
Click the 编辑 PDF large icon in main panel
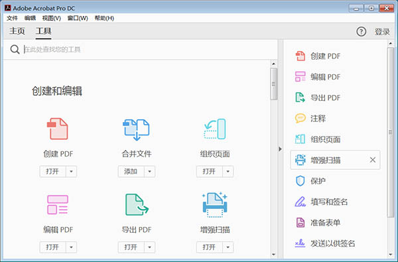click(x=58, y=204)
